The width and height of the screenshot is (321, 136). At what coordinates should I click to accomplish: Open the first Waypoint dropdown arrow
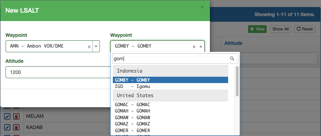96,46
